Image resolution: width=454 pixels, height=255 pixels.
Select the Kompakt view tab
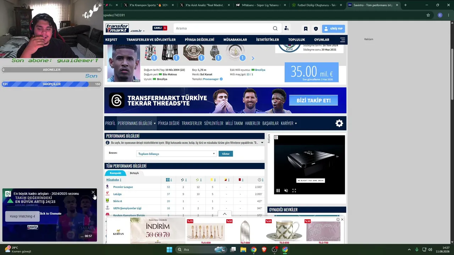(x=115, y=173)
